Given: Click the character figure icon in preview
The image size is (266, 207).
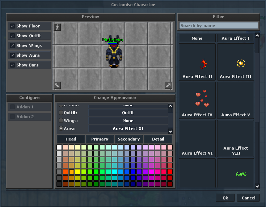Looking at the screenshot, I should tap(57, 27).
